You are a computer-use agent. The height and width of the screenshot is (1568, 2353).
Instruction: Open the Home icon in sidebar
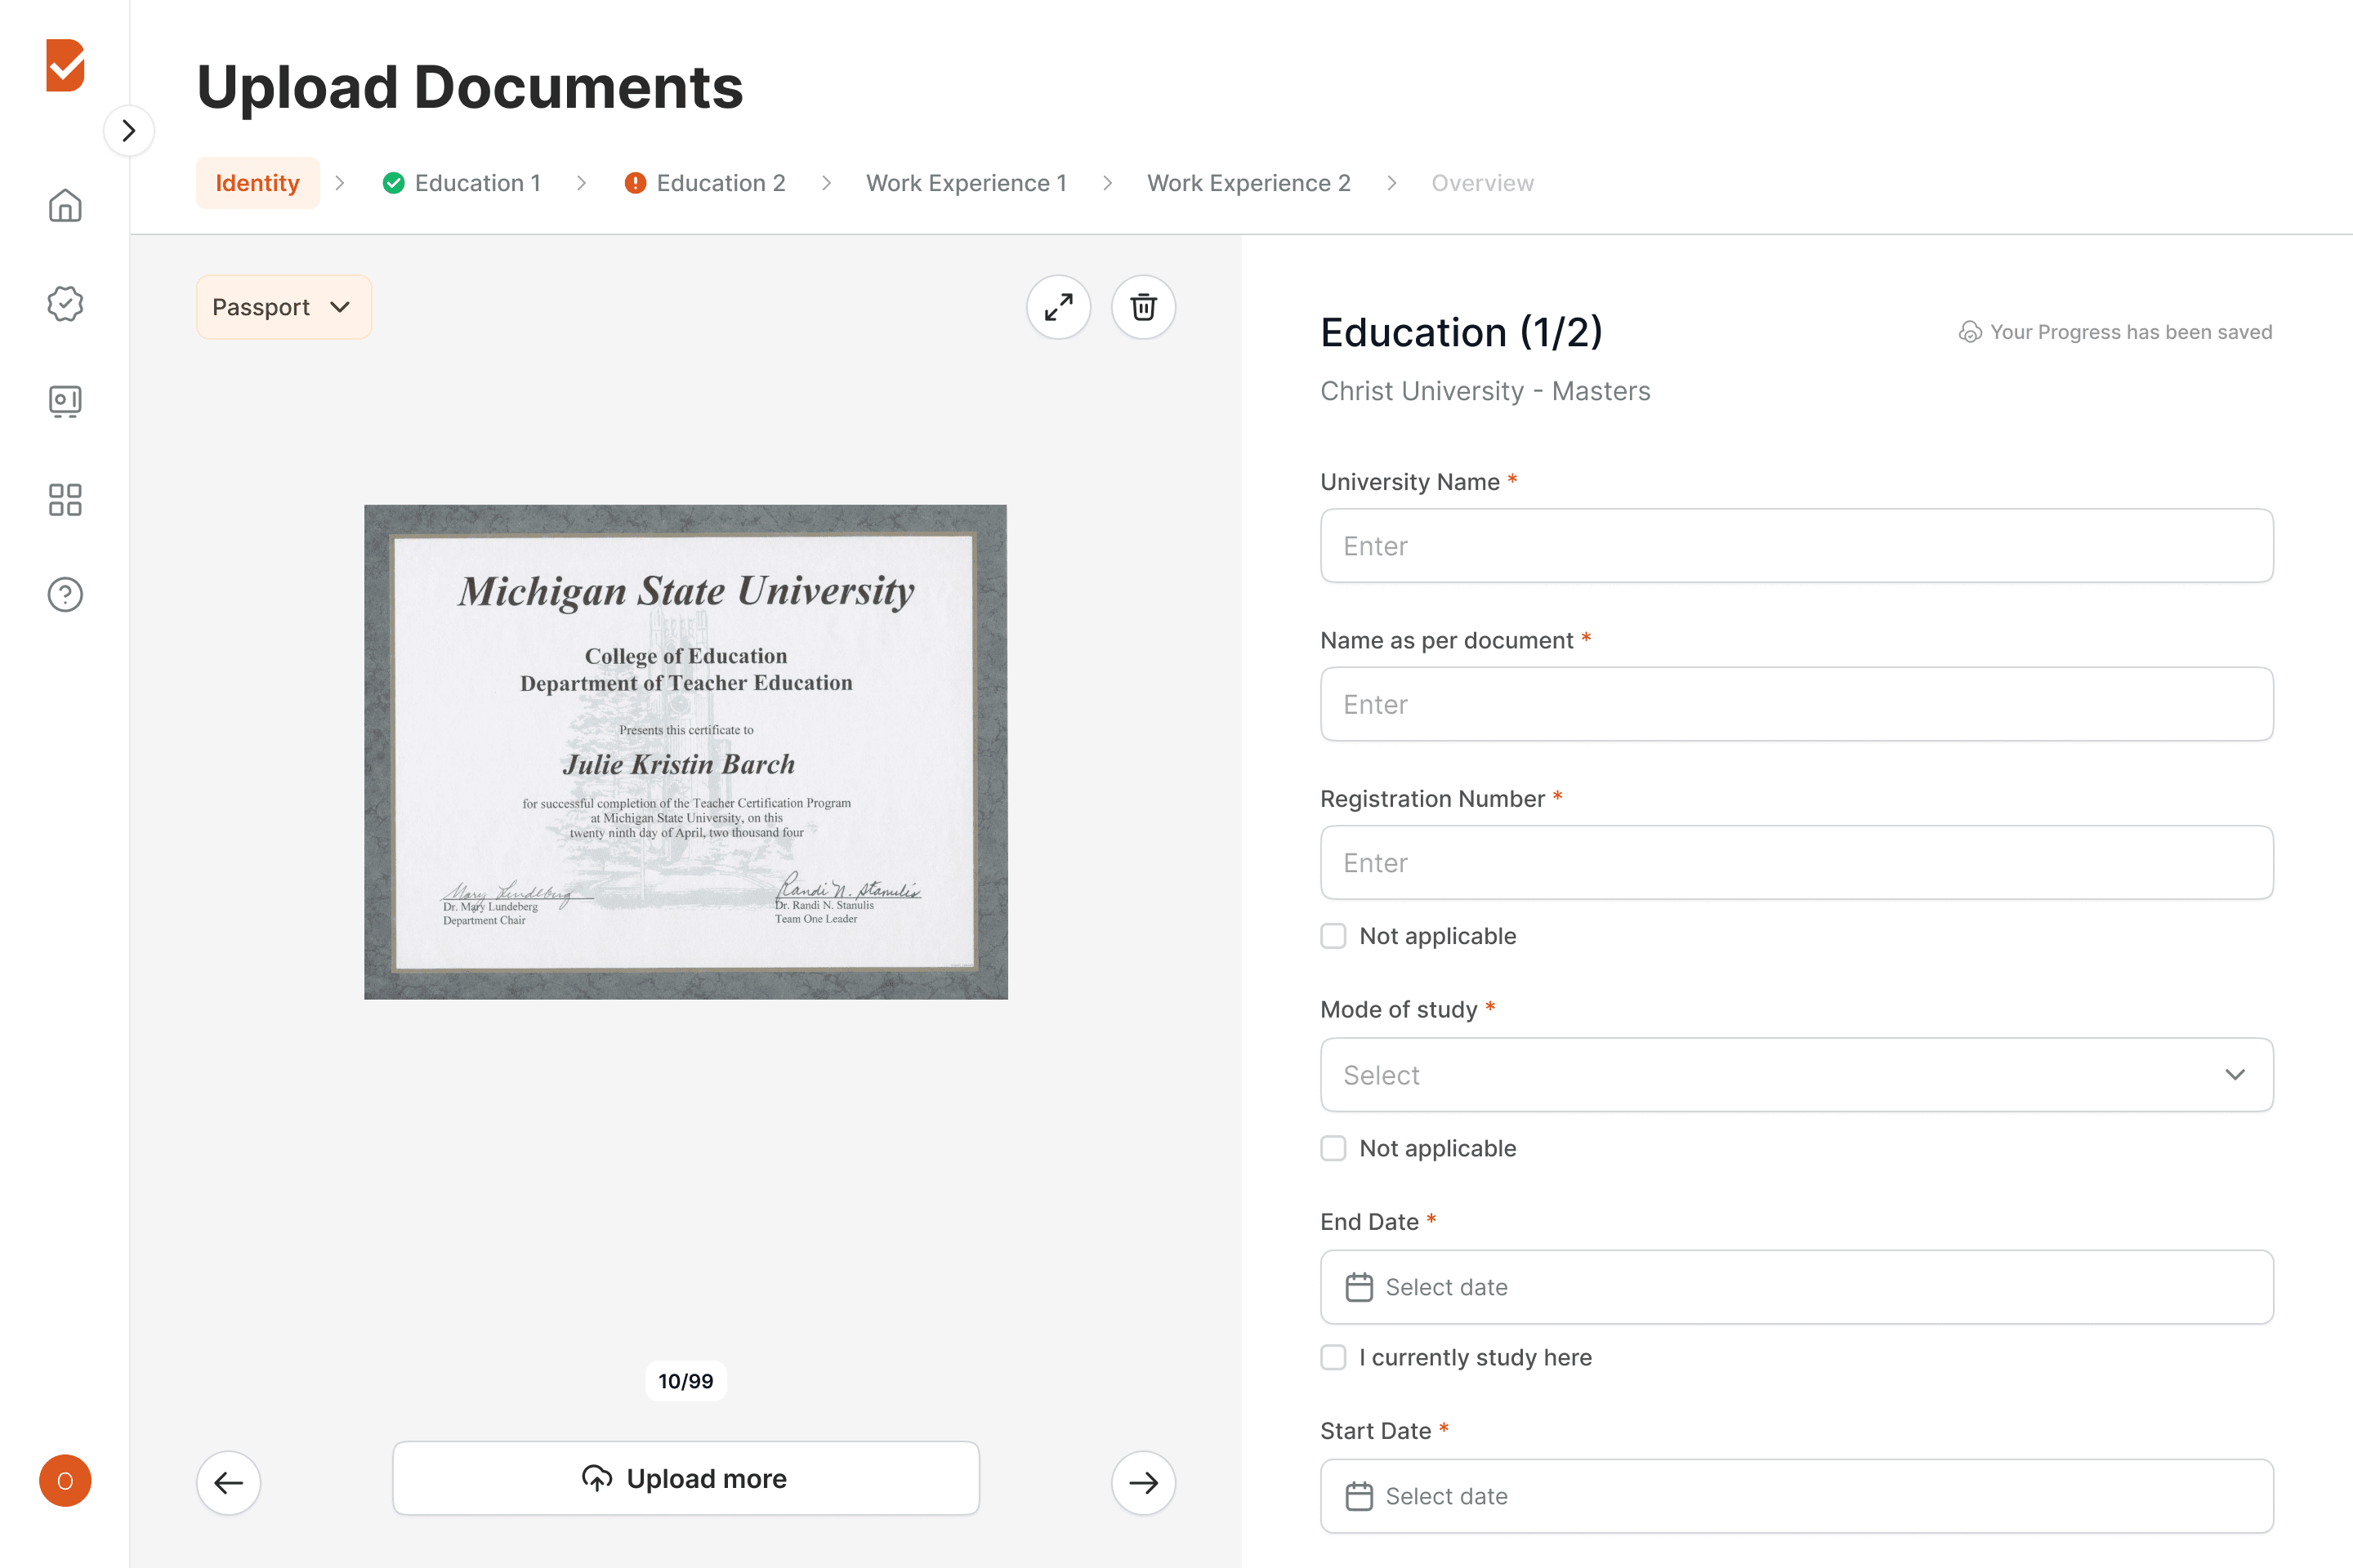[x=65, y=205]
